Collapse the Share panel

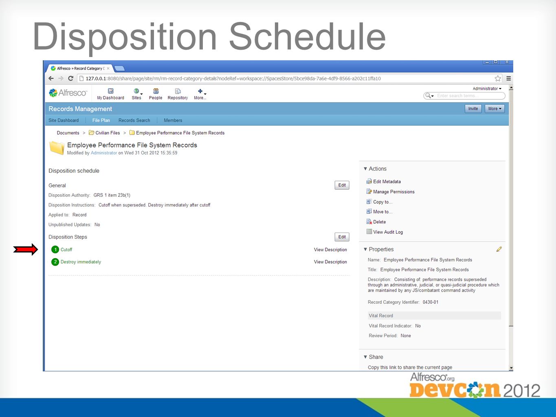point(365,357)
